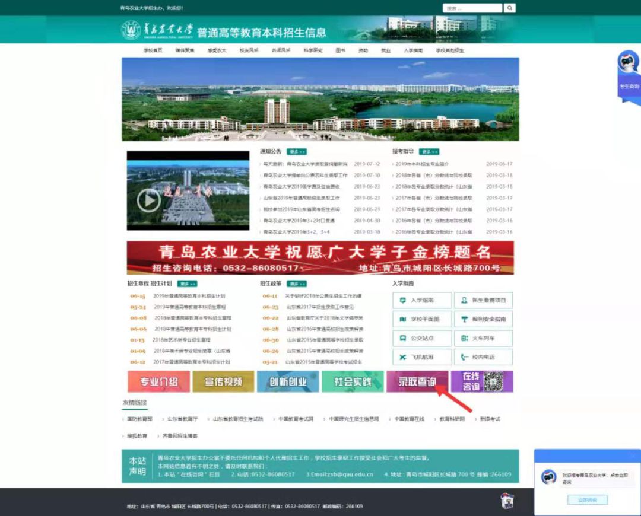Open the 学校平面图 campus map tile
Screen dimensions: 641x516
click(x=423, y=319)
